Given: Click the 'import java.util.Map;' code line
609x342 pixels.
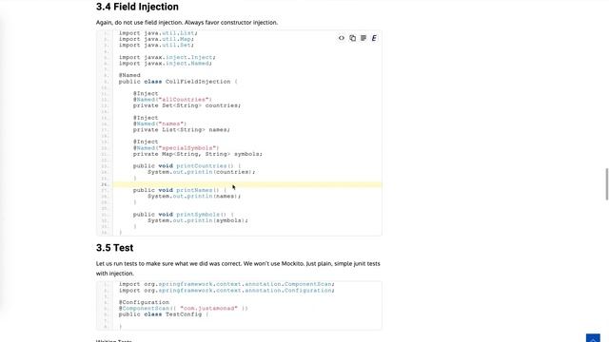Looking at the screenshot, I should pyautogui.click(x=156, y=39).
